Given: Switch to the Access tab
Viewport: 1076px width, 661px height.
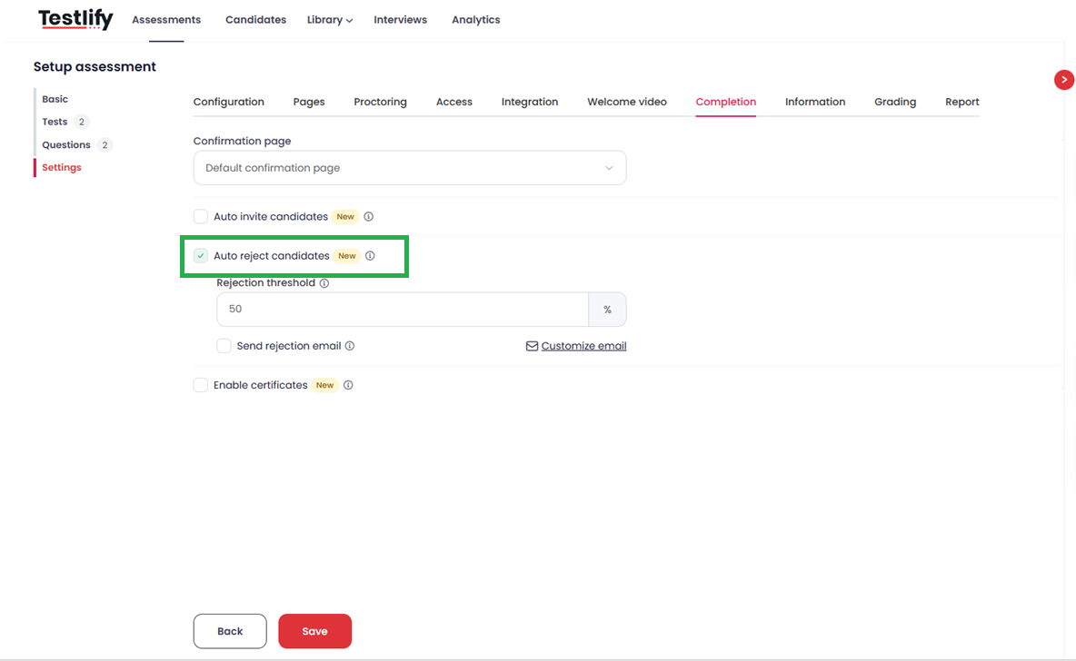Looking at the screenshot, I should pos(454,102).
